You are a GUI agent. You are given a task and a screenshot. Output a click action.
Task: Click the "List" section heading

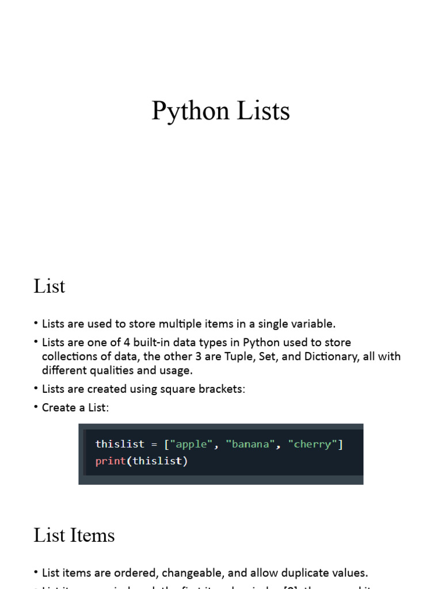(49, 286)
